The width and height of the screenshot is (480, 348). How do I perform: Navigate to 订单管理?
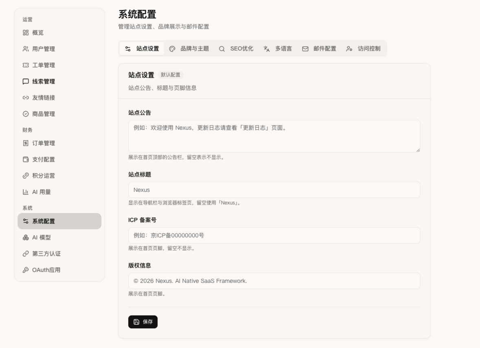(59, 143)
